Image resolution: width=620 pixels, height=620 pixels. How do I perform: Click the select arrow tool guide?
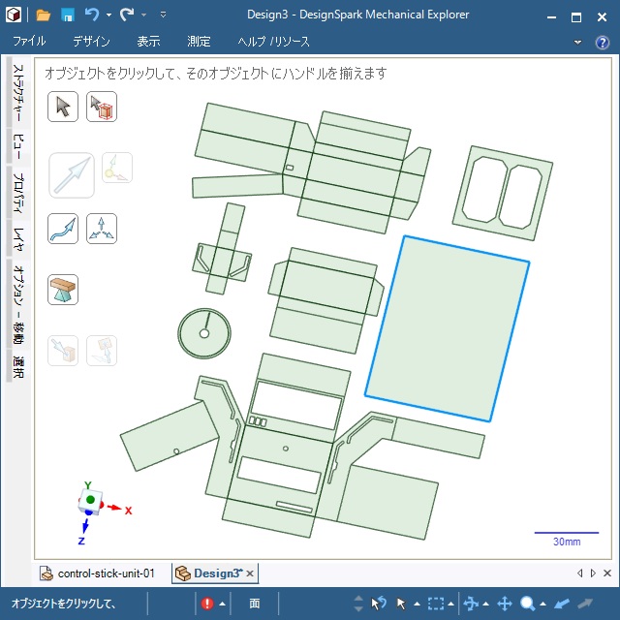(63, 107)
